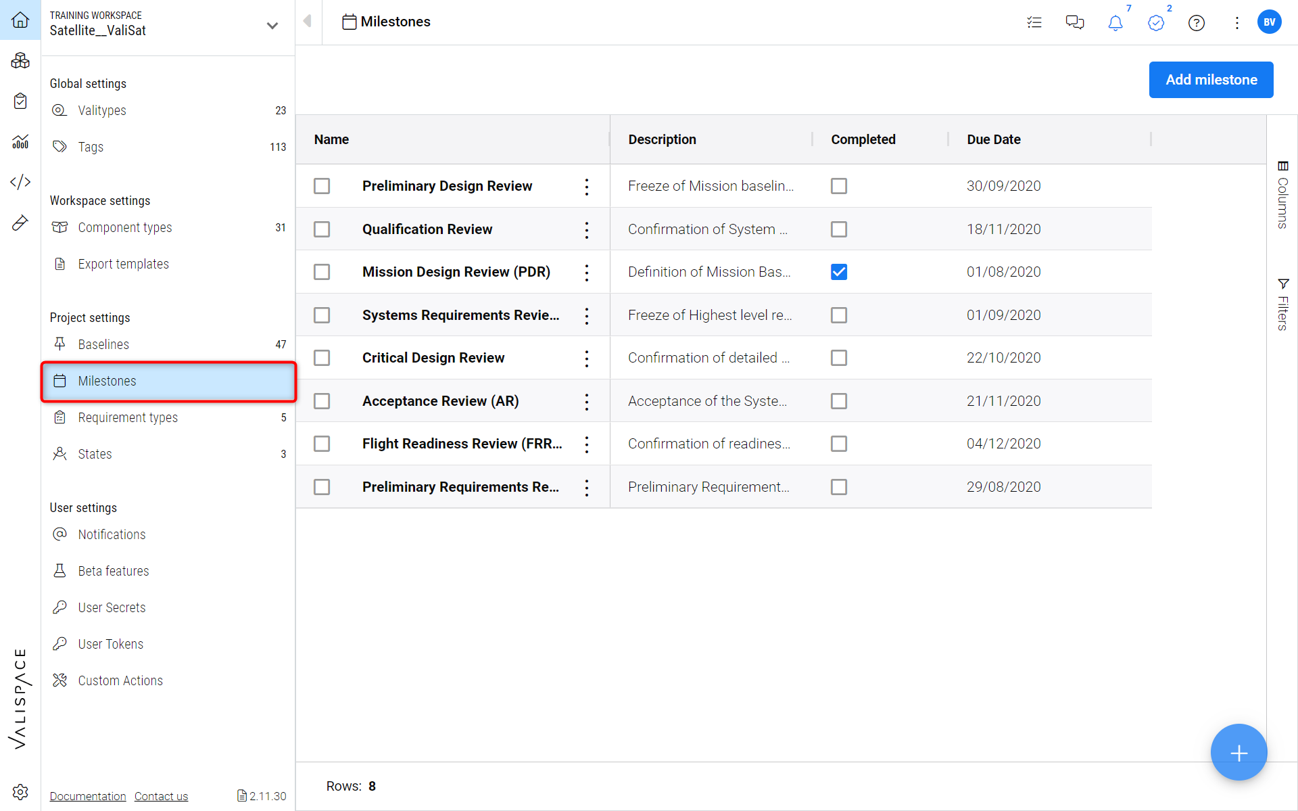
Task: Open User Secrets settings
Action: coord(168,607)
